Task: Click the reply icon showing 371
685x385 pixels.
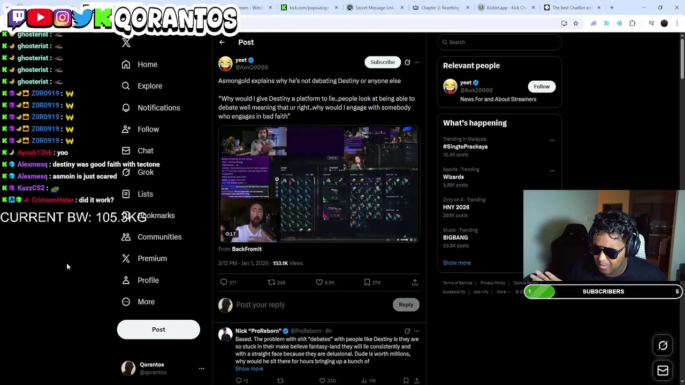Action: [224, 282]
